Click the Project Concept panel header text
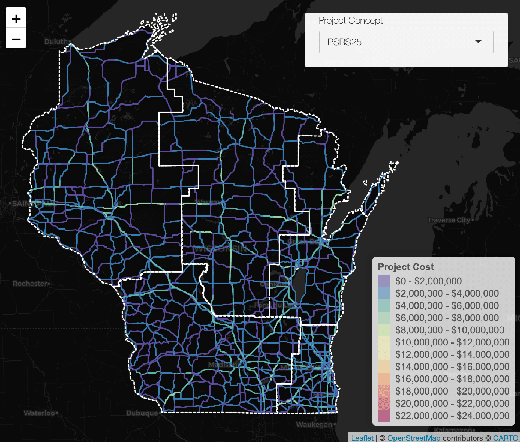The height and width of the screenshot is (442, 520). [x=351, y=20]
